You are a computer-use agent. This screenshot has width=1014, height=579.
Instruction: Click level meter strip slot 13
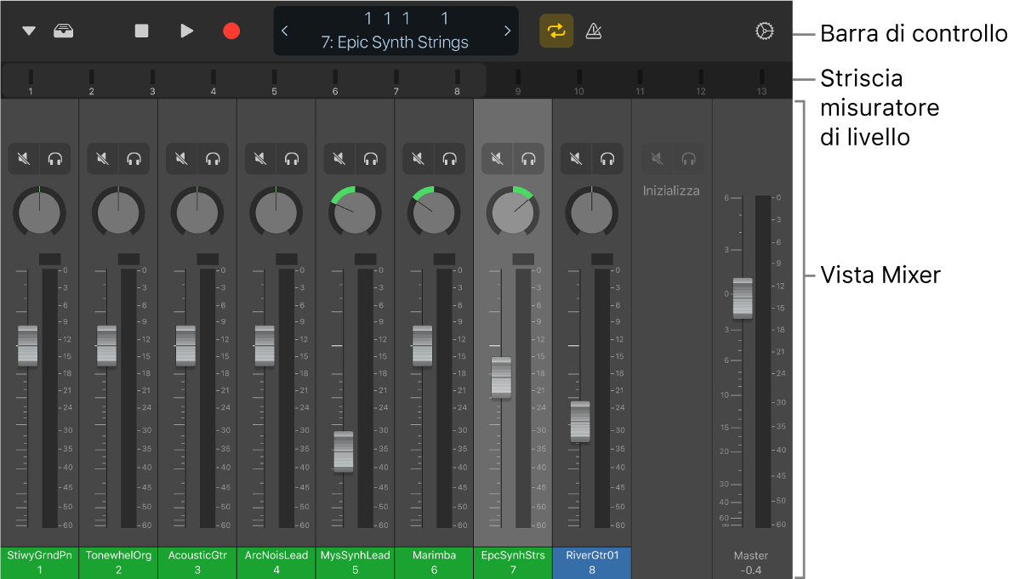tap(762, 82)
